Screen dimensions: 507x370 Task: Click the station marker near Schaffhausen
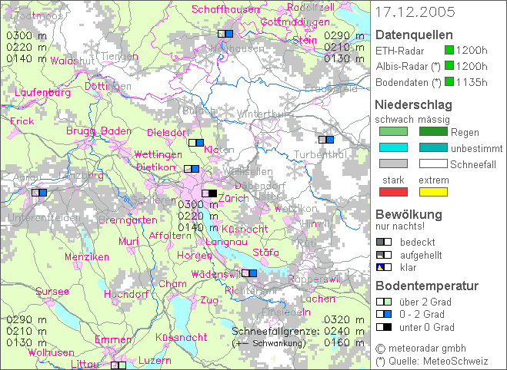tap(225, 34)
